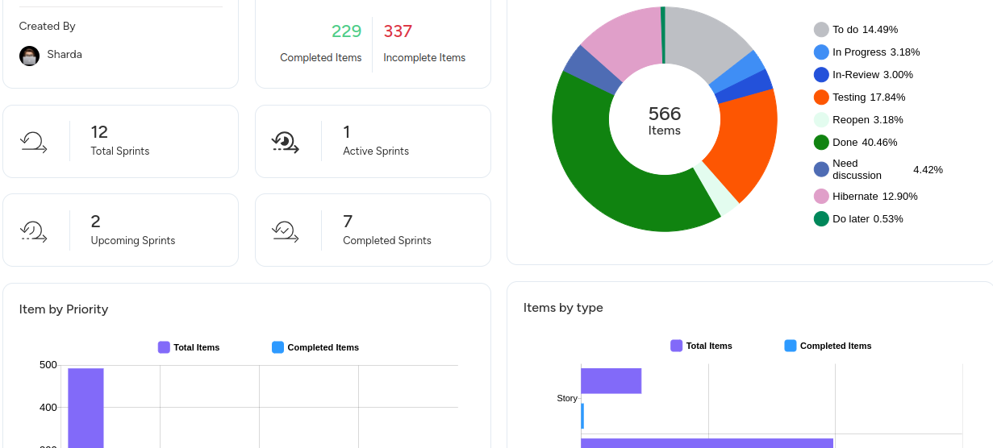Viewport: 993px width, 448px height.
Task: Click the Reopen legend color swatch
Action: [x=821, y=120]
